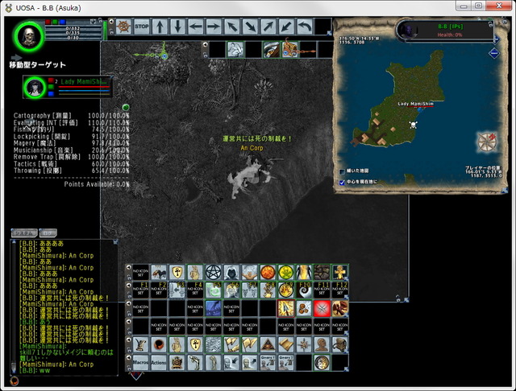Open the Actions button
This screenshot has width=516, height=391.
[x=159, y=362]
